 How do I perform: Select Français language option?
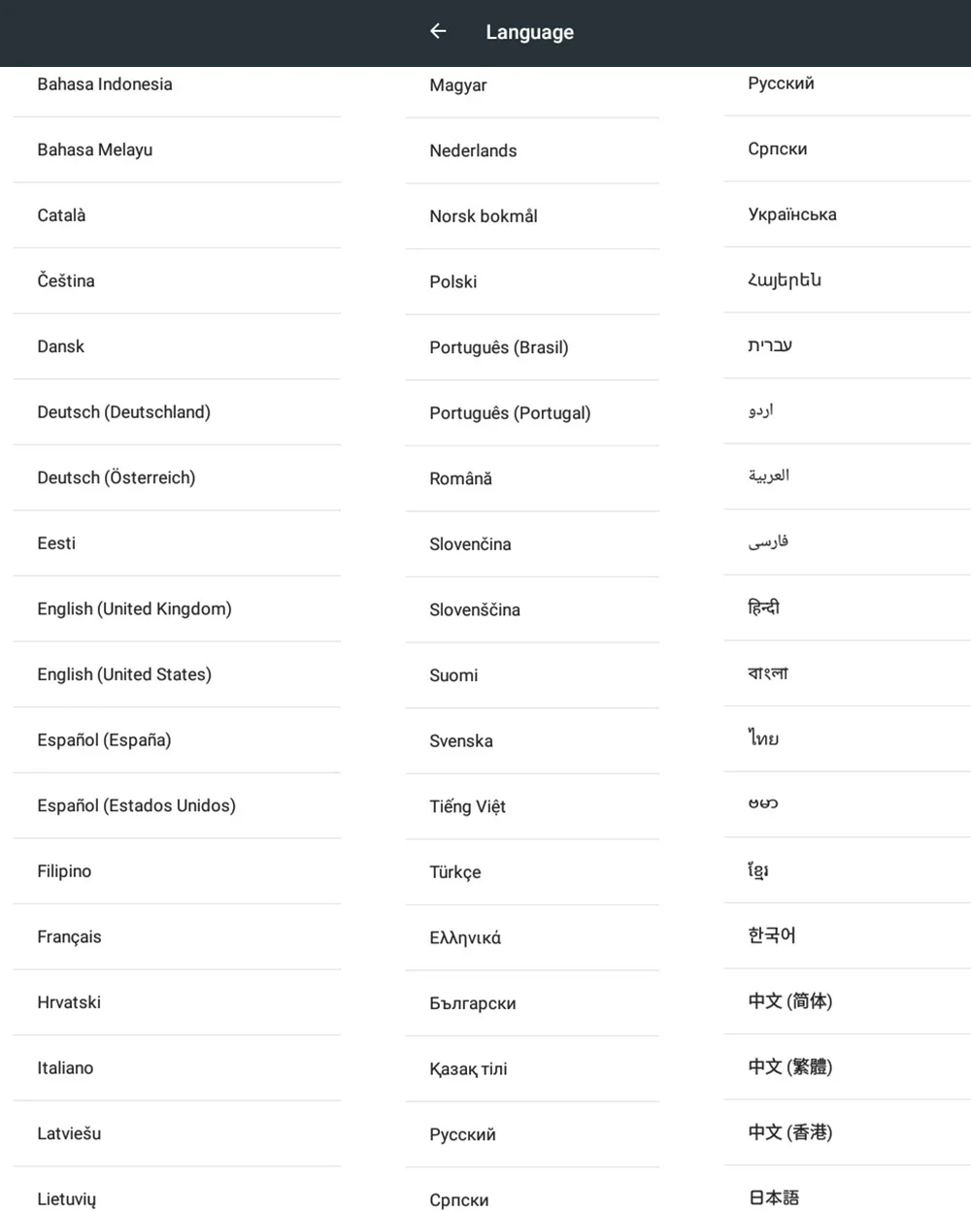[177, 936]
